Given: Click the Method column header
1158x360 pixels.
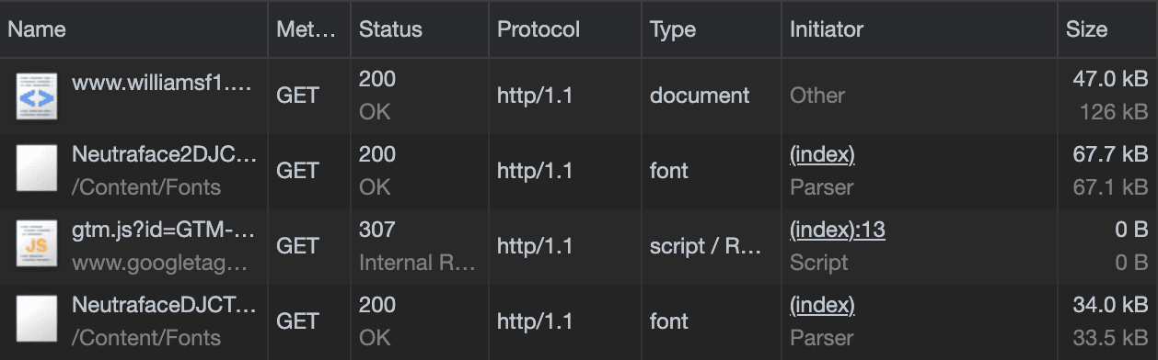Looking at the screenshot, I should 309,28.
